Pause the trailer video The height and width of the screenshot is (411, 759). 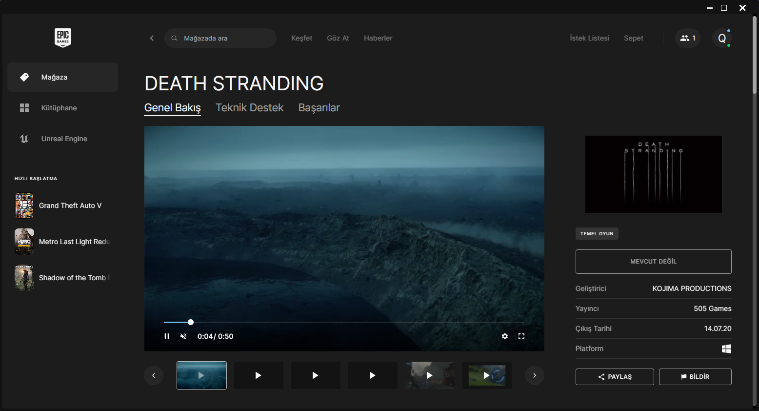click(x=167, y=336)
